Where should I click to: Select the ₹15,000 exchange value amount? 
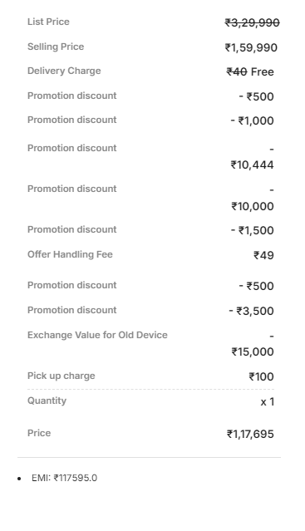coord(253,352)
